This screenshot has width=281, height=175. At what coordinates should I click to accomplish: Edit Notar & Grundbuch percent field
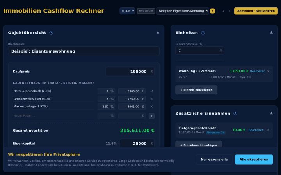(106, 91)
